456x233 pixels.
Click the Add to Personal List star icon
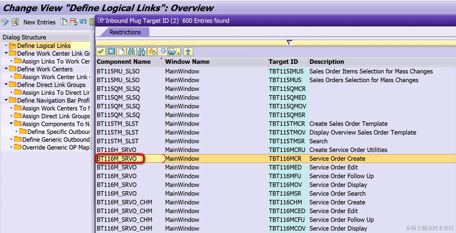click(x=152, y=52)
